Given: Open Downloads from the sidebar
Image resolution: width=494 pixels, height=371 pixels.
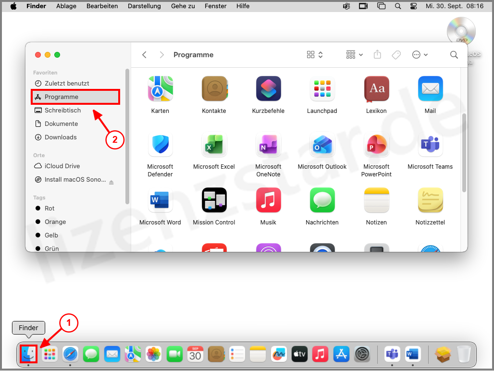Looking at the screenshot, I should 75,137.
